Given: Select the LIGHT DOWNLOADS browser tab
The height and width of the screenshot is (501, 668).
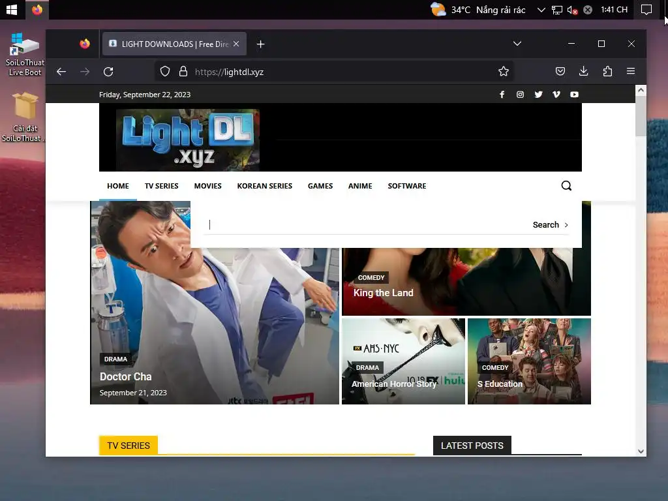Looking at the screenshot, I should click(174, 44).
